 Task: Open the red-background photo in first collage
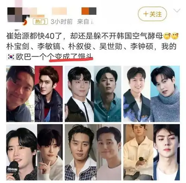(48, 94)
